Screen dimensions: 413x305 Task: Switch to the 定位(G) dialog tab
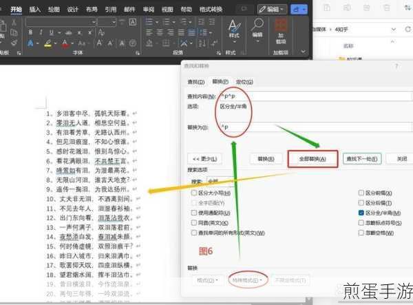point(244,82)
